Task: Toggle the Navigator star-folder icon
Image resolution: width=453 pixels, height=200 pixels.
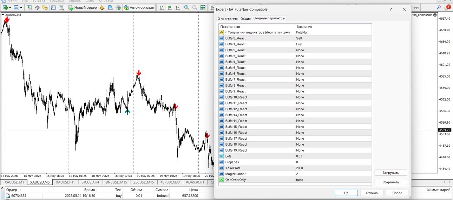Action: coord(45,7)
